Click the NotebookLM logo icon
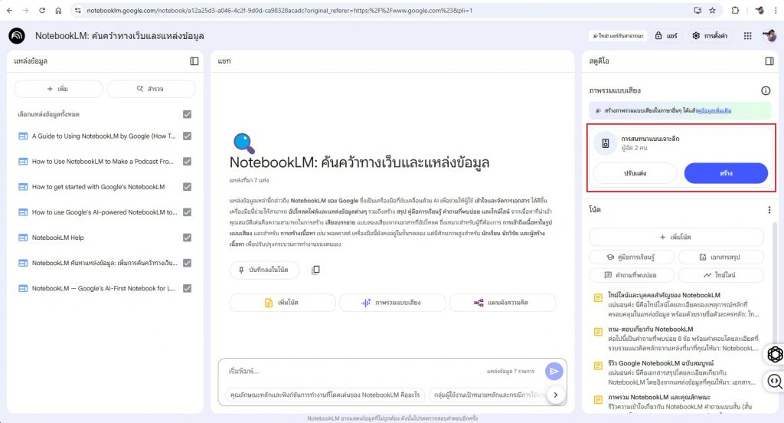The height and width of the screenshot is (423, 784). pos(17,35)
